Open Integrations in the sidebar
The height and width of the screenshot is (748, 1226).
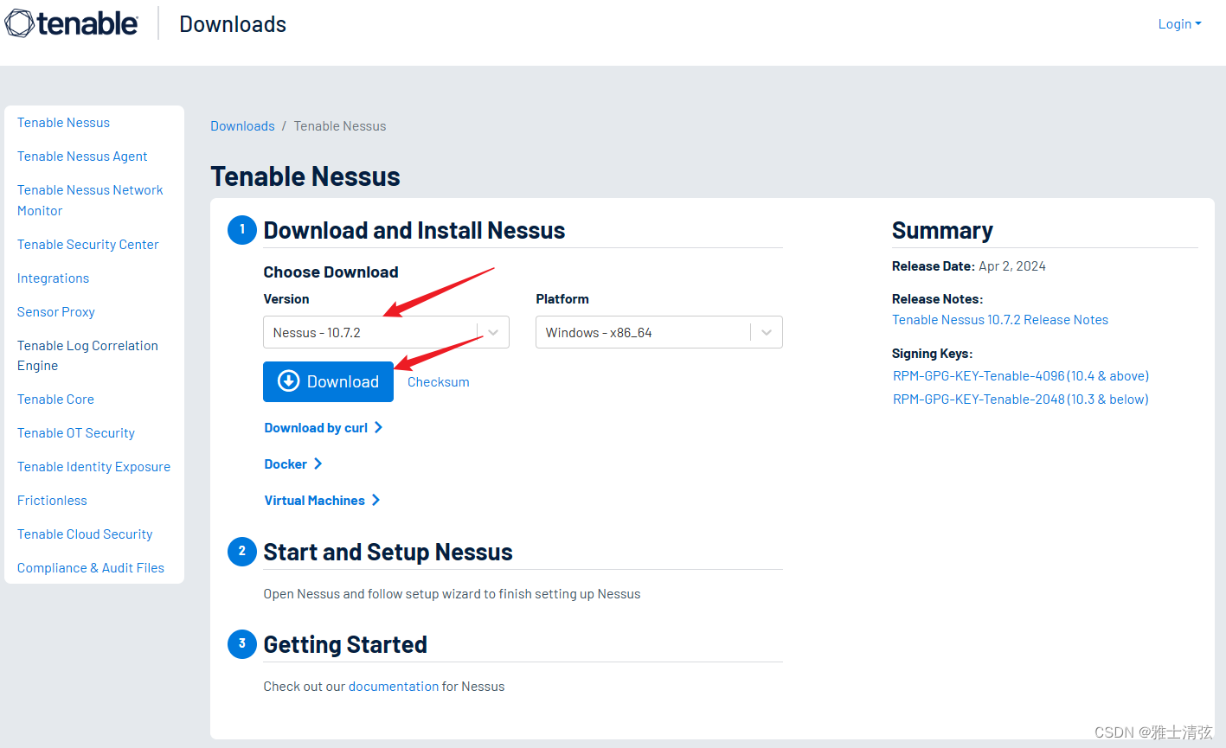point(53,278)
